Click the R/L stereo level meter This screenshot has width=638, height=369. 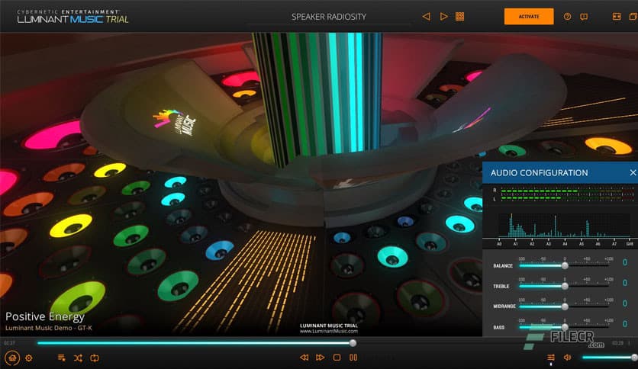(563, 194)
